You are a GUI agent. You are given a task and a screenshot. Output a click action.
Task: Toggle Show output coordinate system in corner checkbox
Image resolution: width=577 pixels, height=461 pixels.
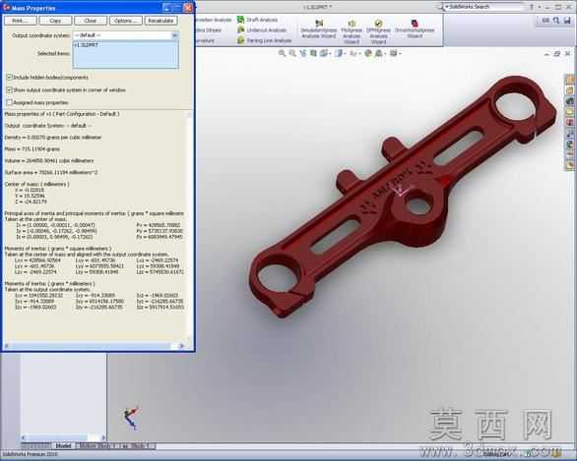coord(10,89)
